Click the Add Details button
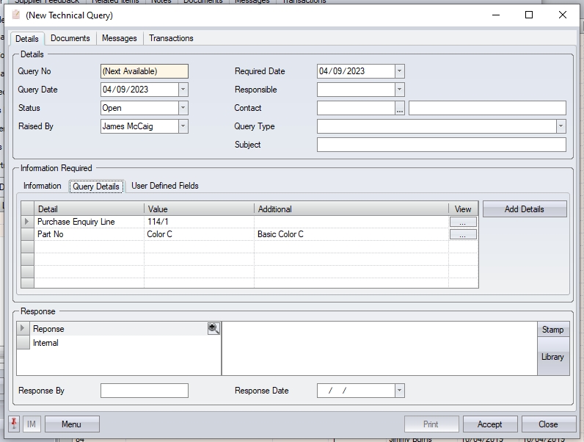584x442 pixels. pos(524,209)
